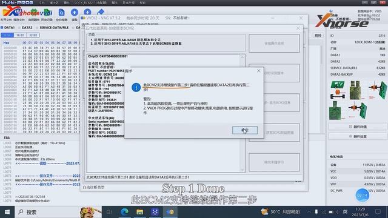Viewport: 388px width, 218px height.
Task: Open Microsoft Edge from the taskbar
Action: pos(124,212)
